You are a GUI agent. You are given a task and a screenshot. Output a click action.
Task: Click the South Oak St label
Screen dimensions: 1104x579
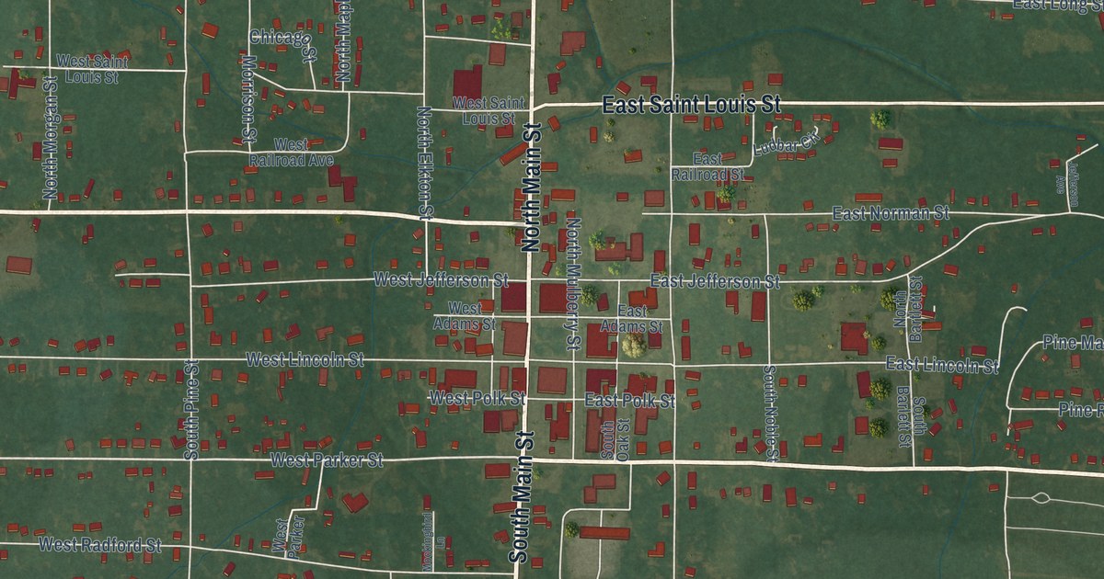[615, 439]
